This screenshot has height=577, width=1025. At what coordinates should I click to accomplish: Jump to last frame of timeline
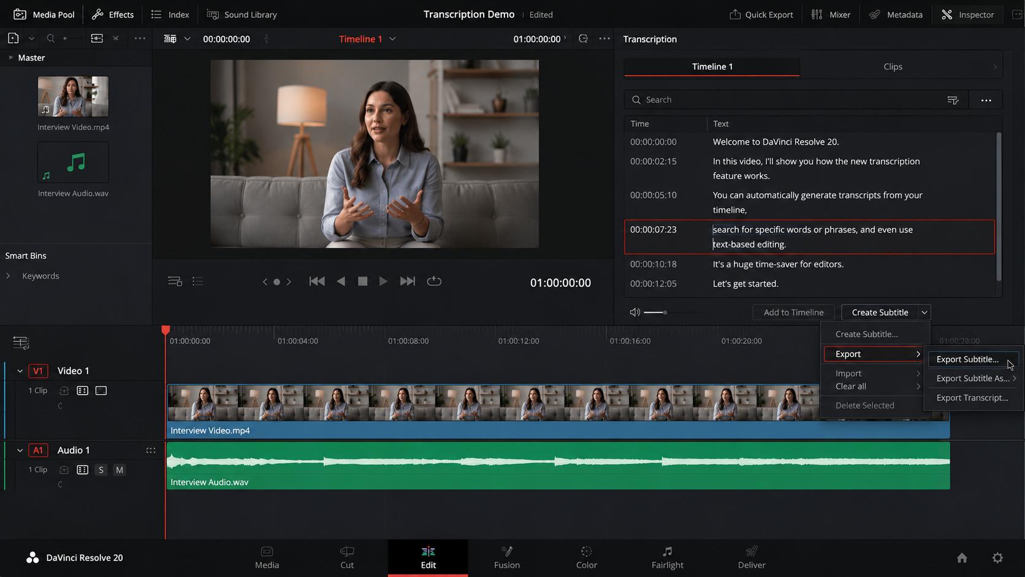(x=408, y=281)
